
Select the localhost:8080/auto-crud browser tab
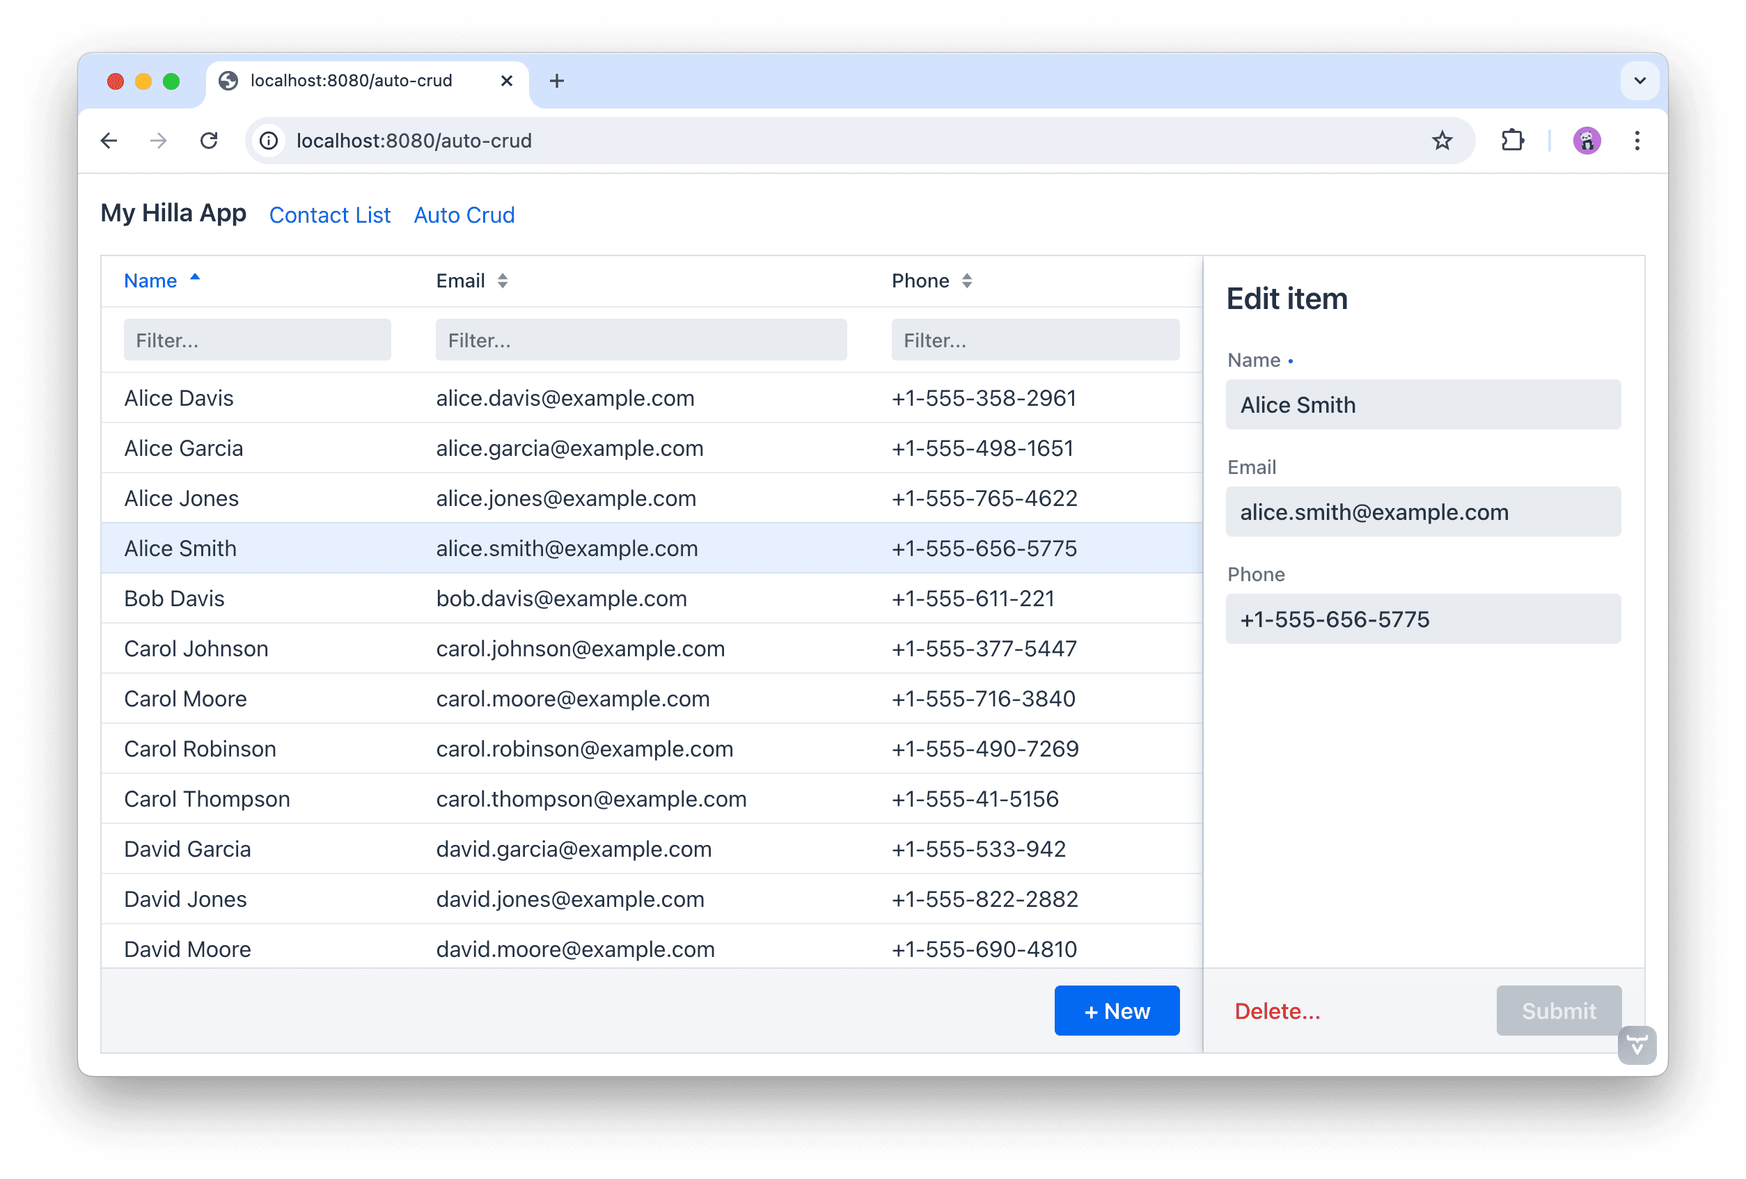pos(352,80)
